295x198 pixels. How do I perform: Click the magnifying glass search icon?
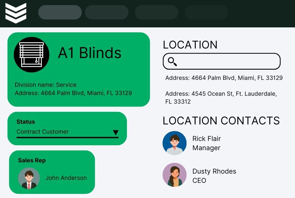(172, 61)
